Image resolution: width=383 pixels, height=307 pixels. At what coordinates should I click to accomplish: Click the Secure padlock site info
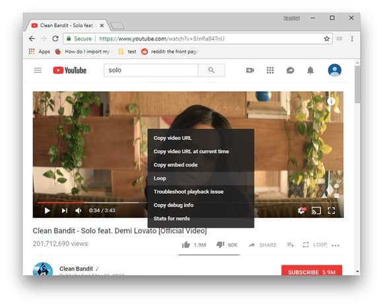coord(79,38)
